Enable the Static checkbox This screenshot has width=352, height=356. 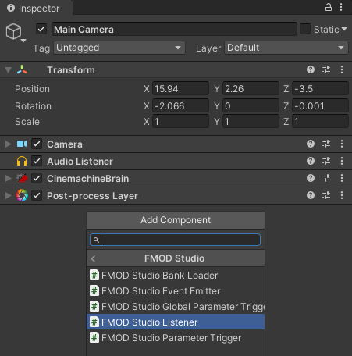[305, 29]
